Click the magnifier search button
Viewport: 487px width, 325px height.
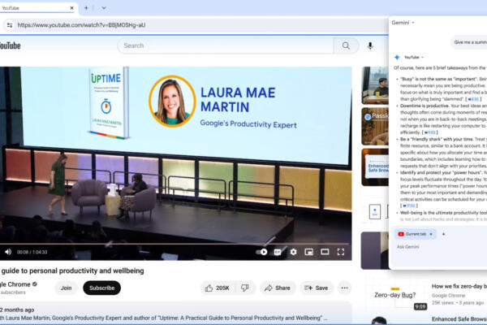click(x=346, y=45)
